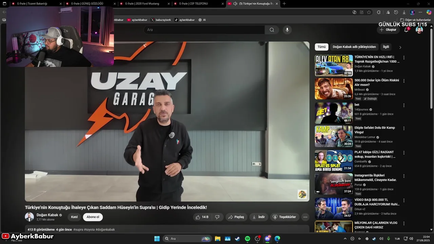Click the 'İndir' download button
The height and width of the screenshot is (244, 434).
(x=259, y=217)
